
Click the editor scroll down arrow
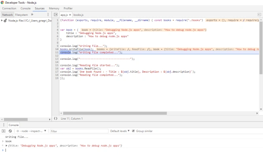[x=261, y=109]
